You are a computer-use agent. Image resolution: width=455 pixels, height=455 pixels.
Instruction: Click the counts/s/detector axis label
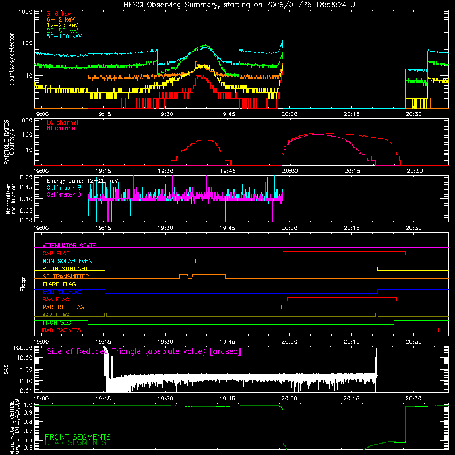point(11,59)
